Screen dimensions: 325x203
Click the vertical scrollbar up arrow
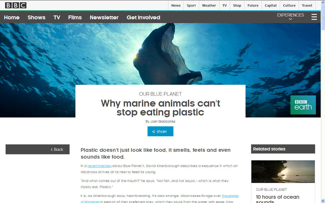click(323, 2)
